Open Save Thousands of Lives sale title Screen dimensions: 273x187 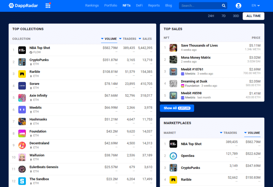(x=199, y=45)
